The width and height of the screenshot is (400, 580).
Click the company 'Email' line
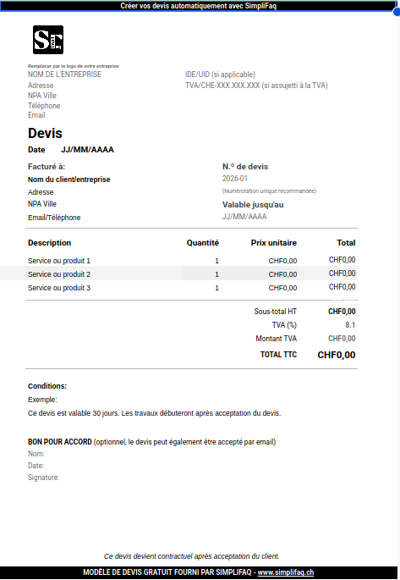coord(36,115)
